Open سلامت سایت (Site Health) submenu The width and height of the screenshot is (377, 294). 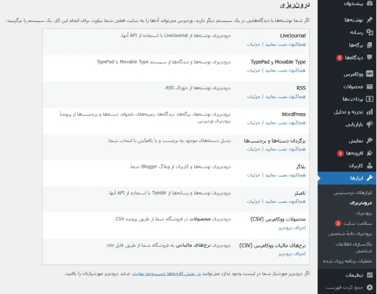(x=358, y=224)
